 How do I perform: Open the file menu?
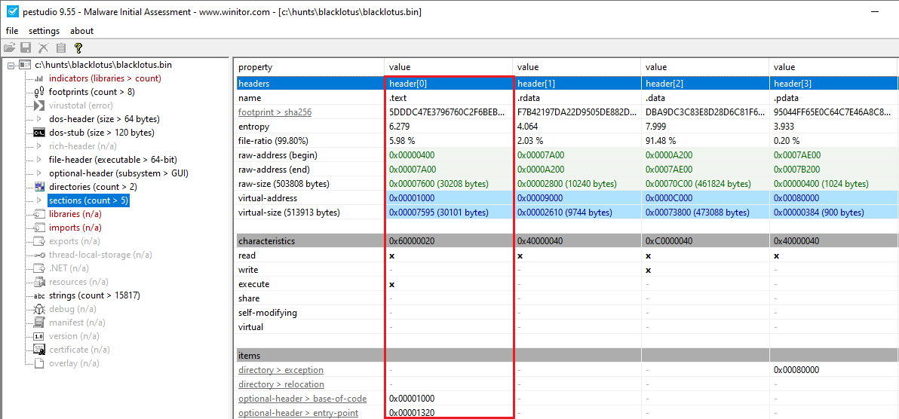click(x=12, y=31)
